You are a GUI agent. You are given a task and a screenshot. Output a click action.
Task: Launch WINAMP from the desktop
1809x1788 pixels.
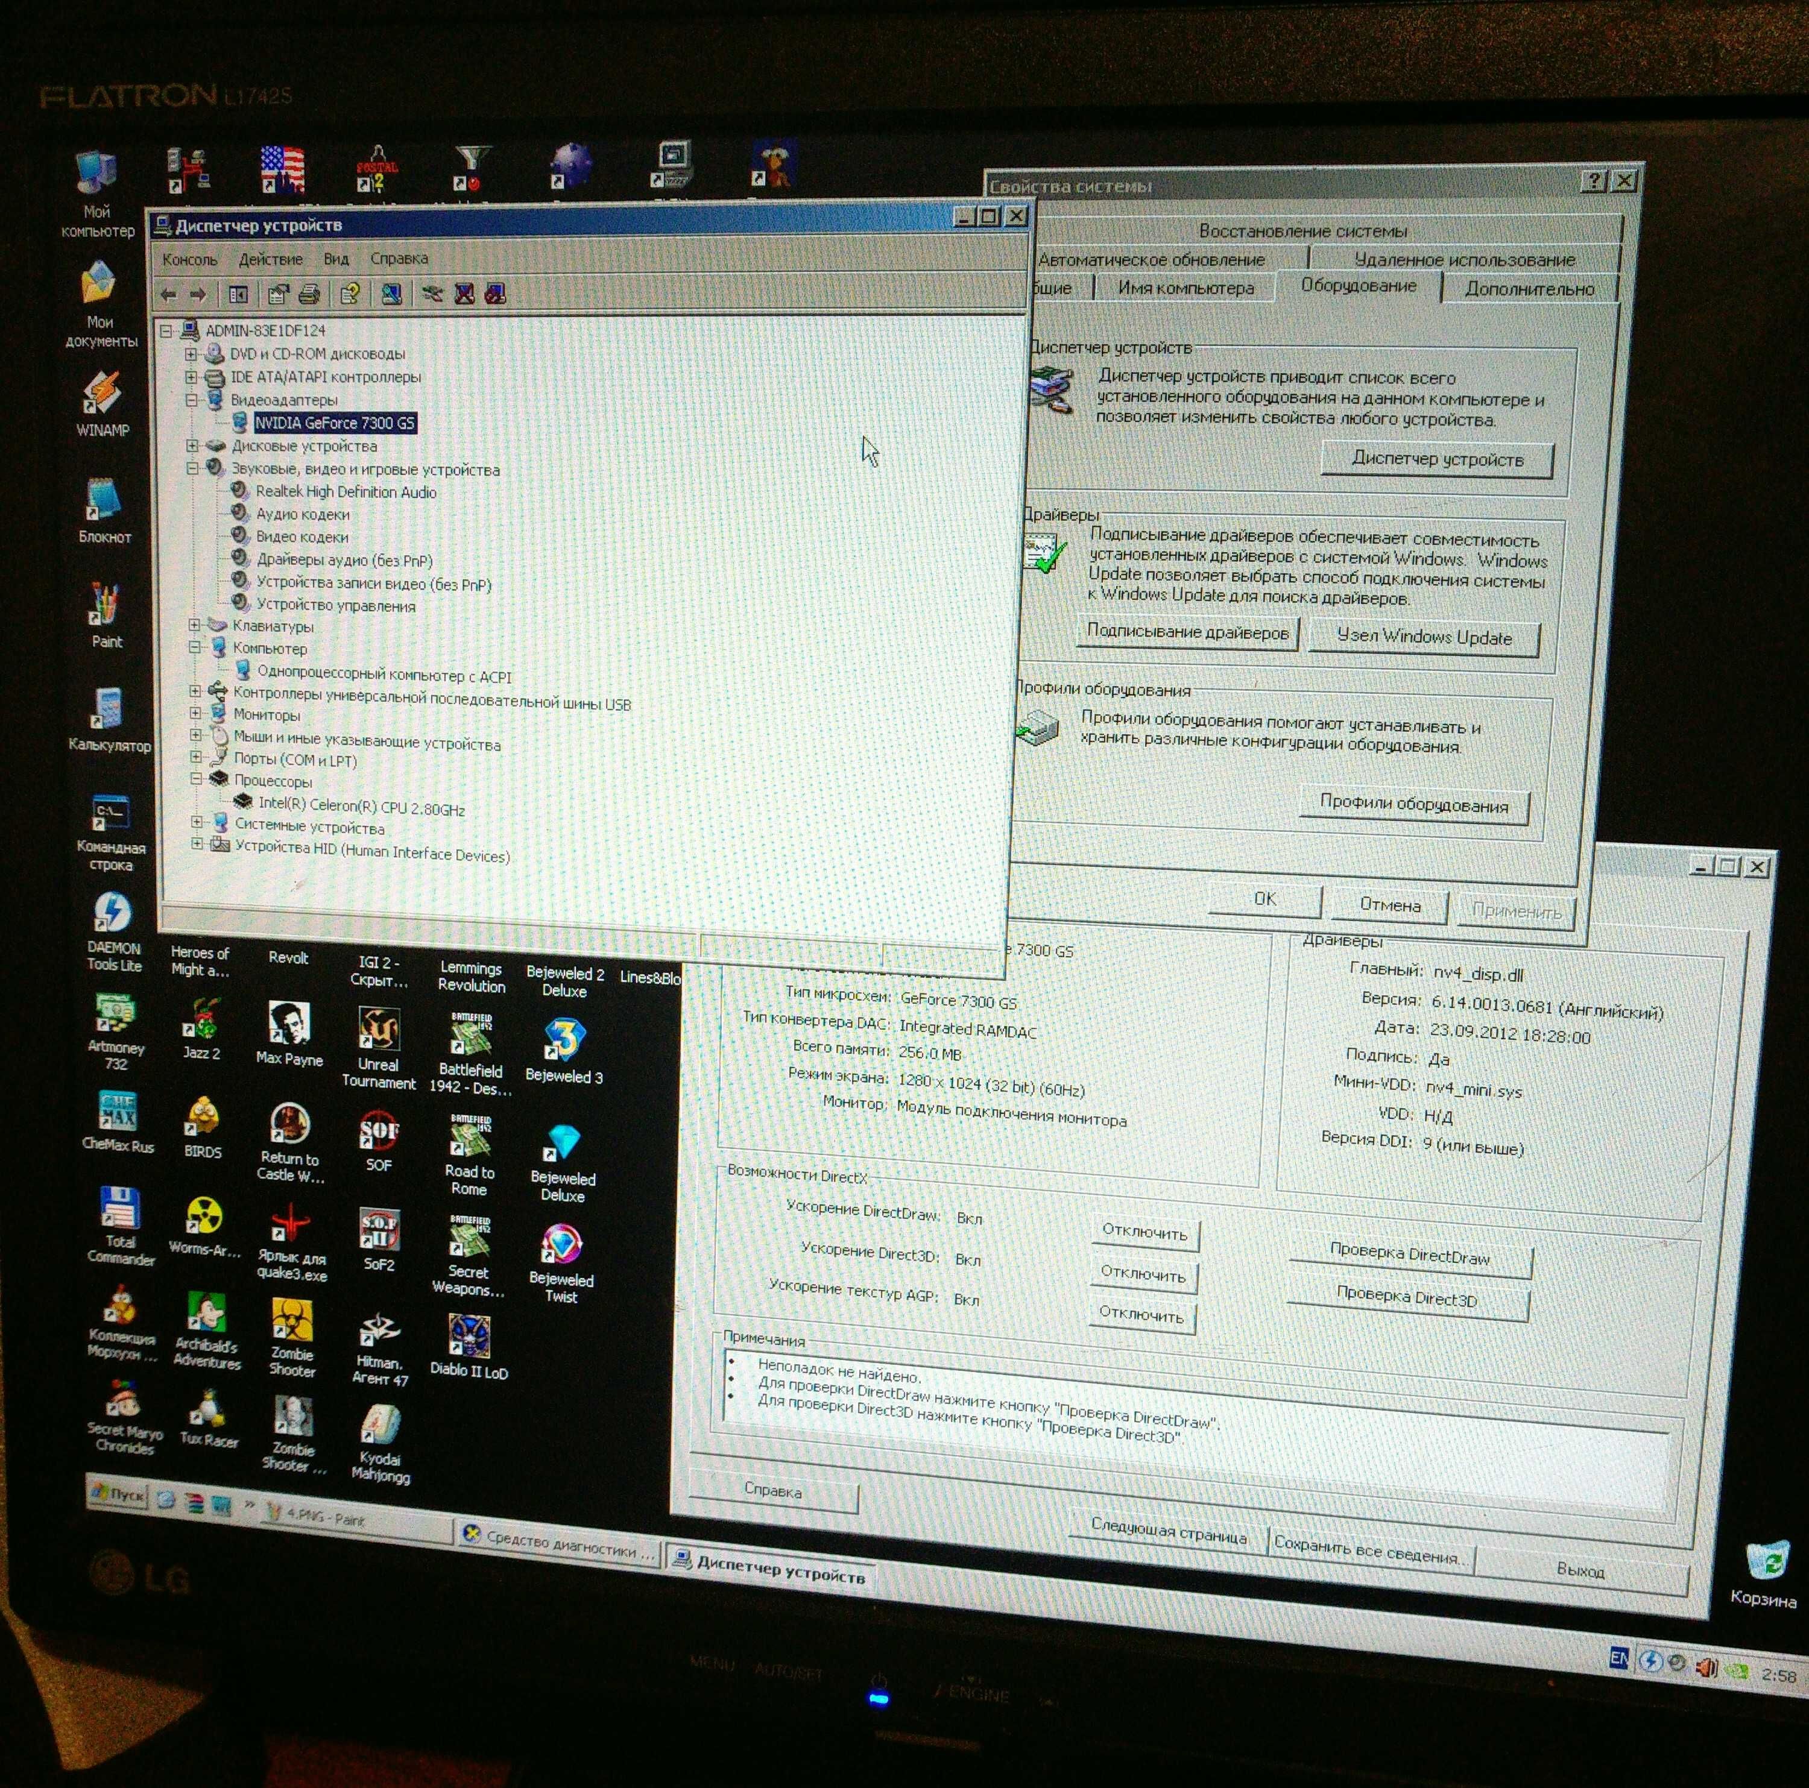(x=102, y=405)
